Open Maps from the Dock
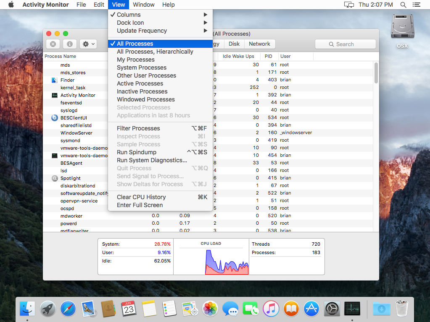 (190, 309)
